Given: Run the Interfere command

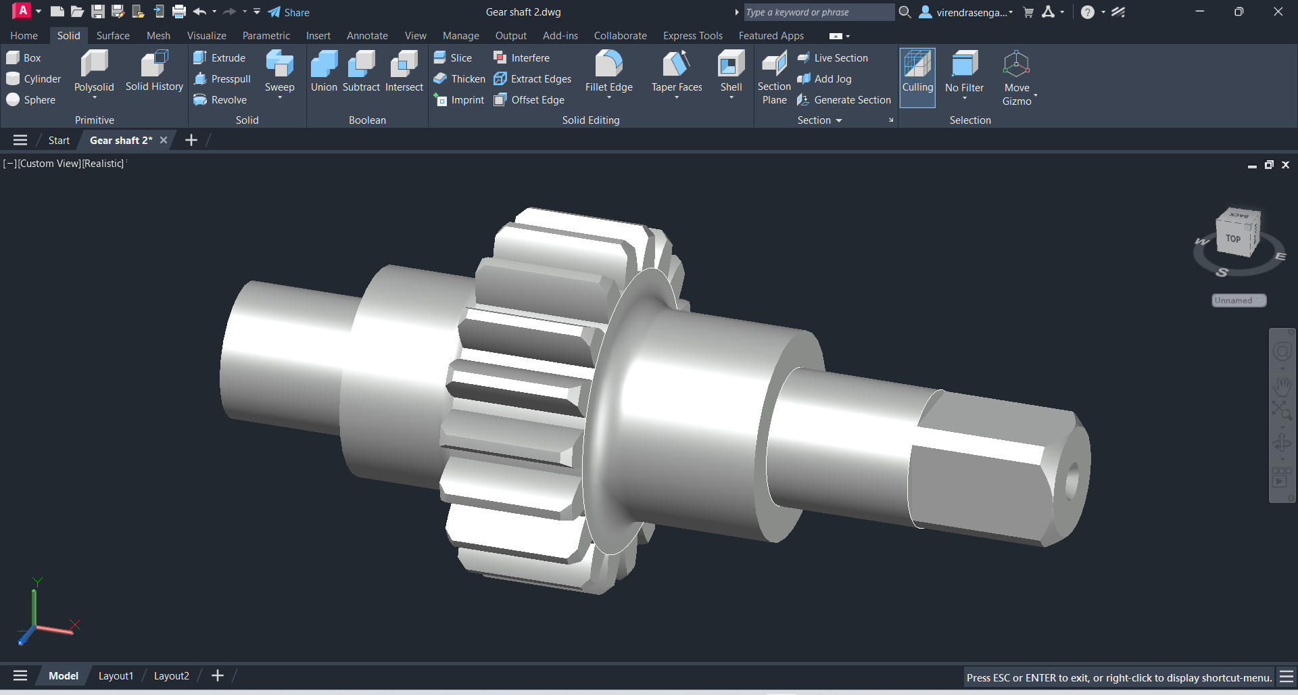Looking at the screenshot, I should [x=521, y=58].
